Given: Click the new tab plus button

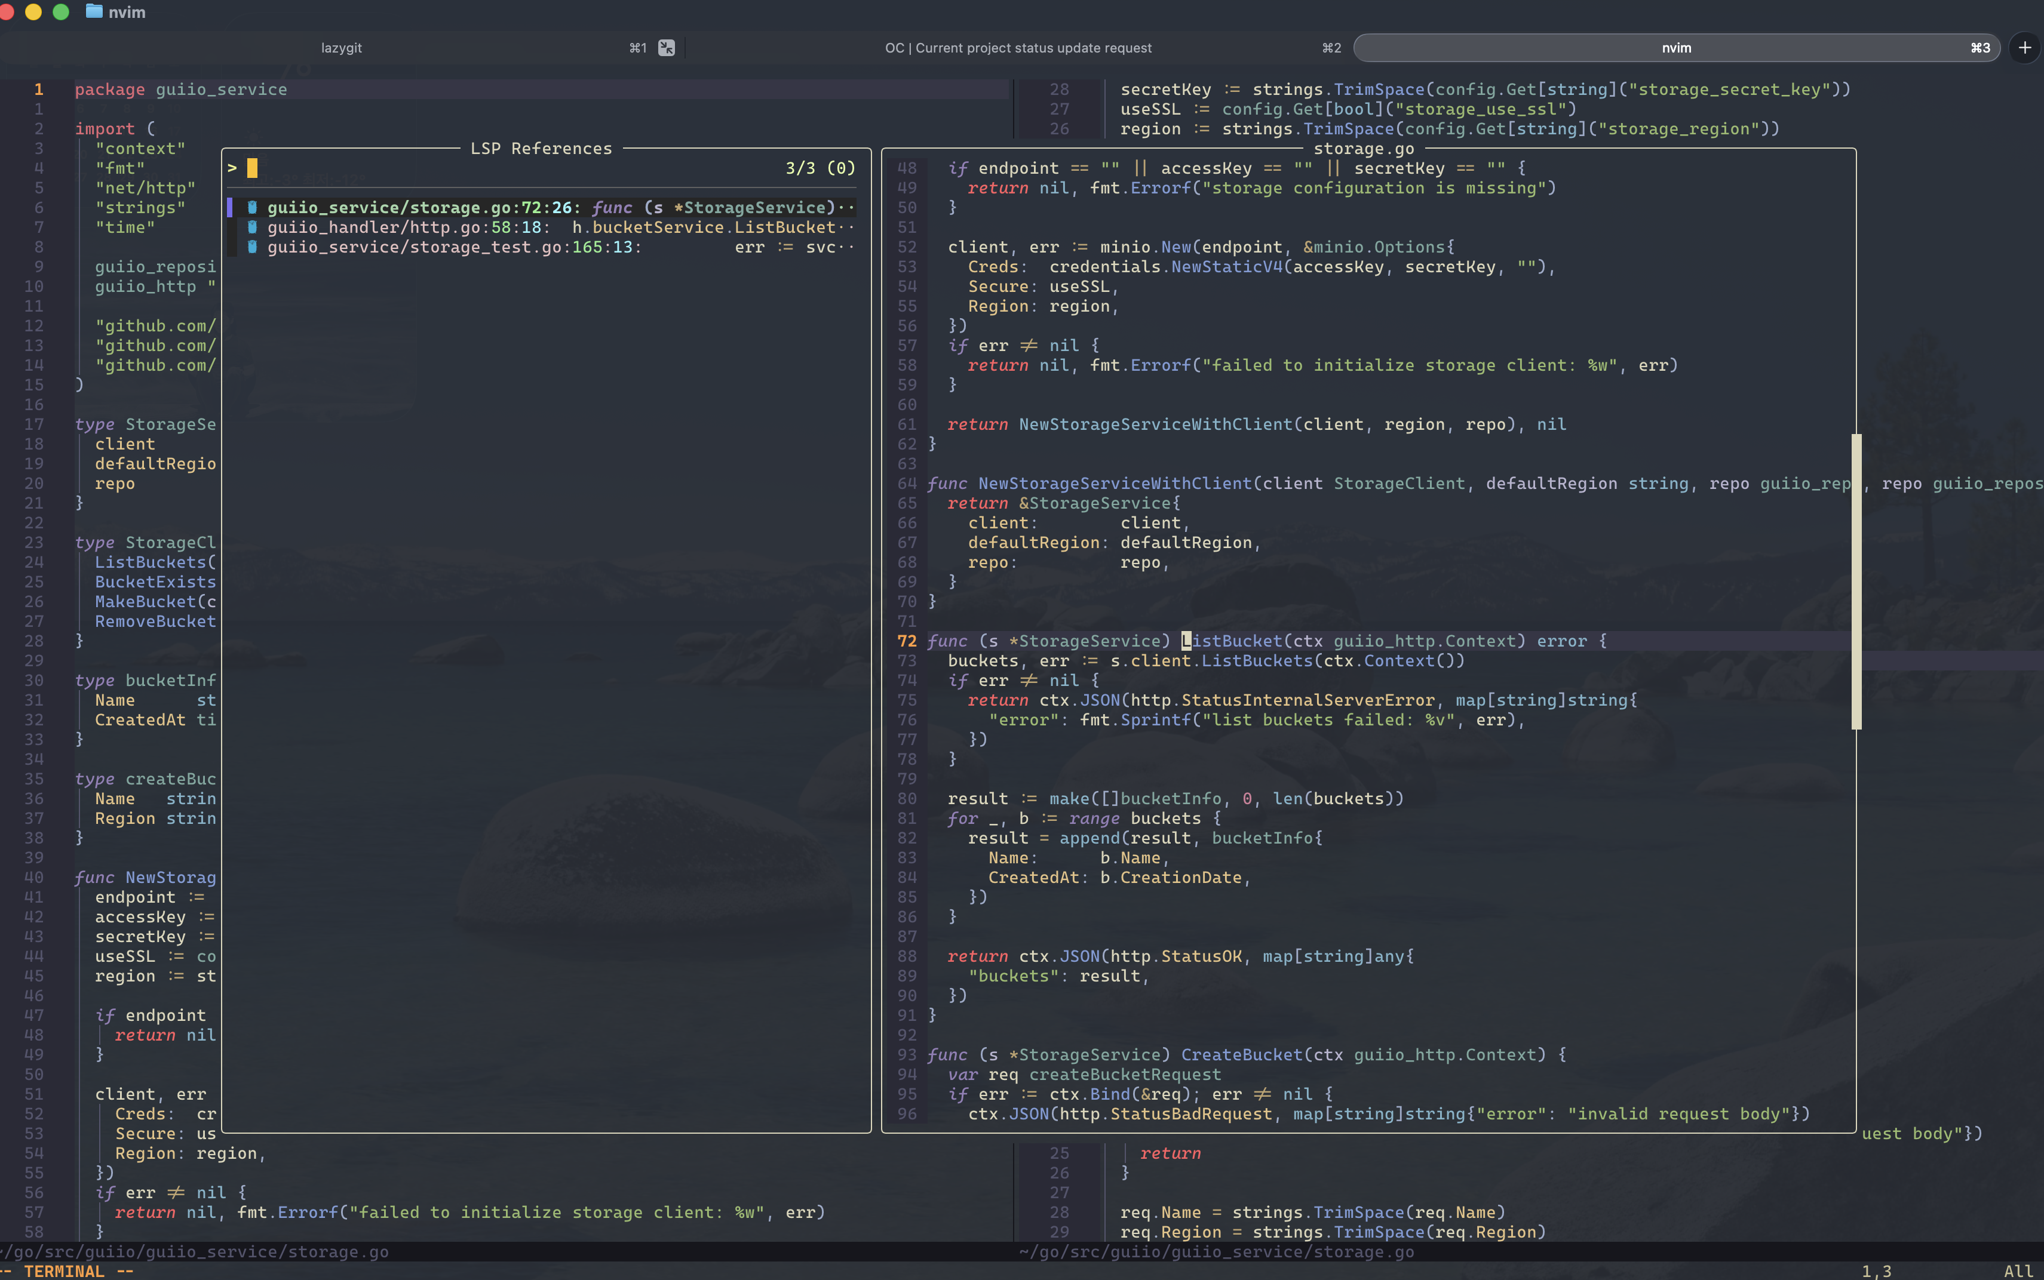Looking at the screenshot, I should point(2024,47).
